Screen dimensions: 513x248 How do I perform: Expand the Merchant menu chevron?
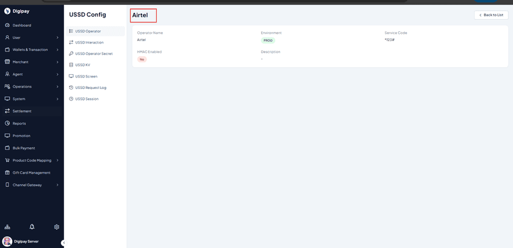click(57, 62)
